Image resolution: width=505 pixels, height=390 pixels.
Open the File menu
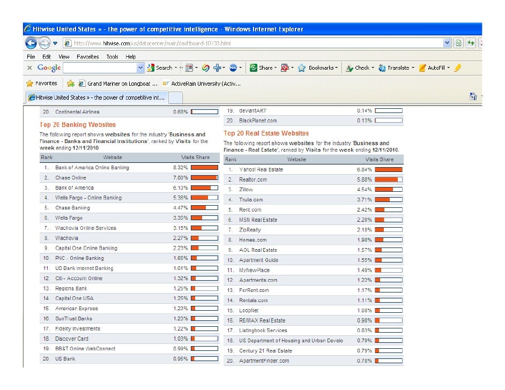[x=31, y=57]
